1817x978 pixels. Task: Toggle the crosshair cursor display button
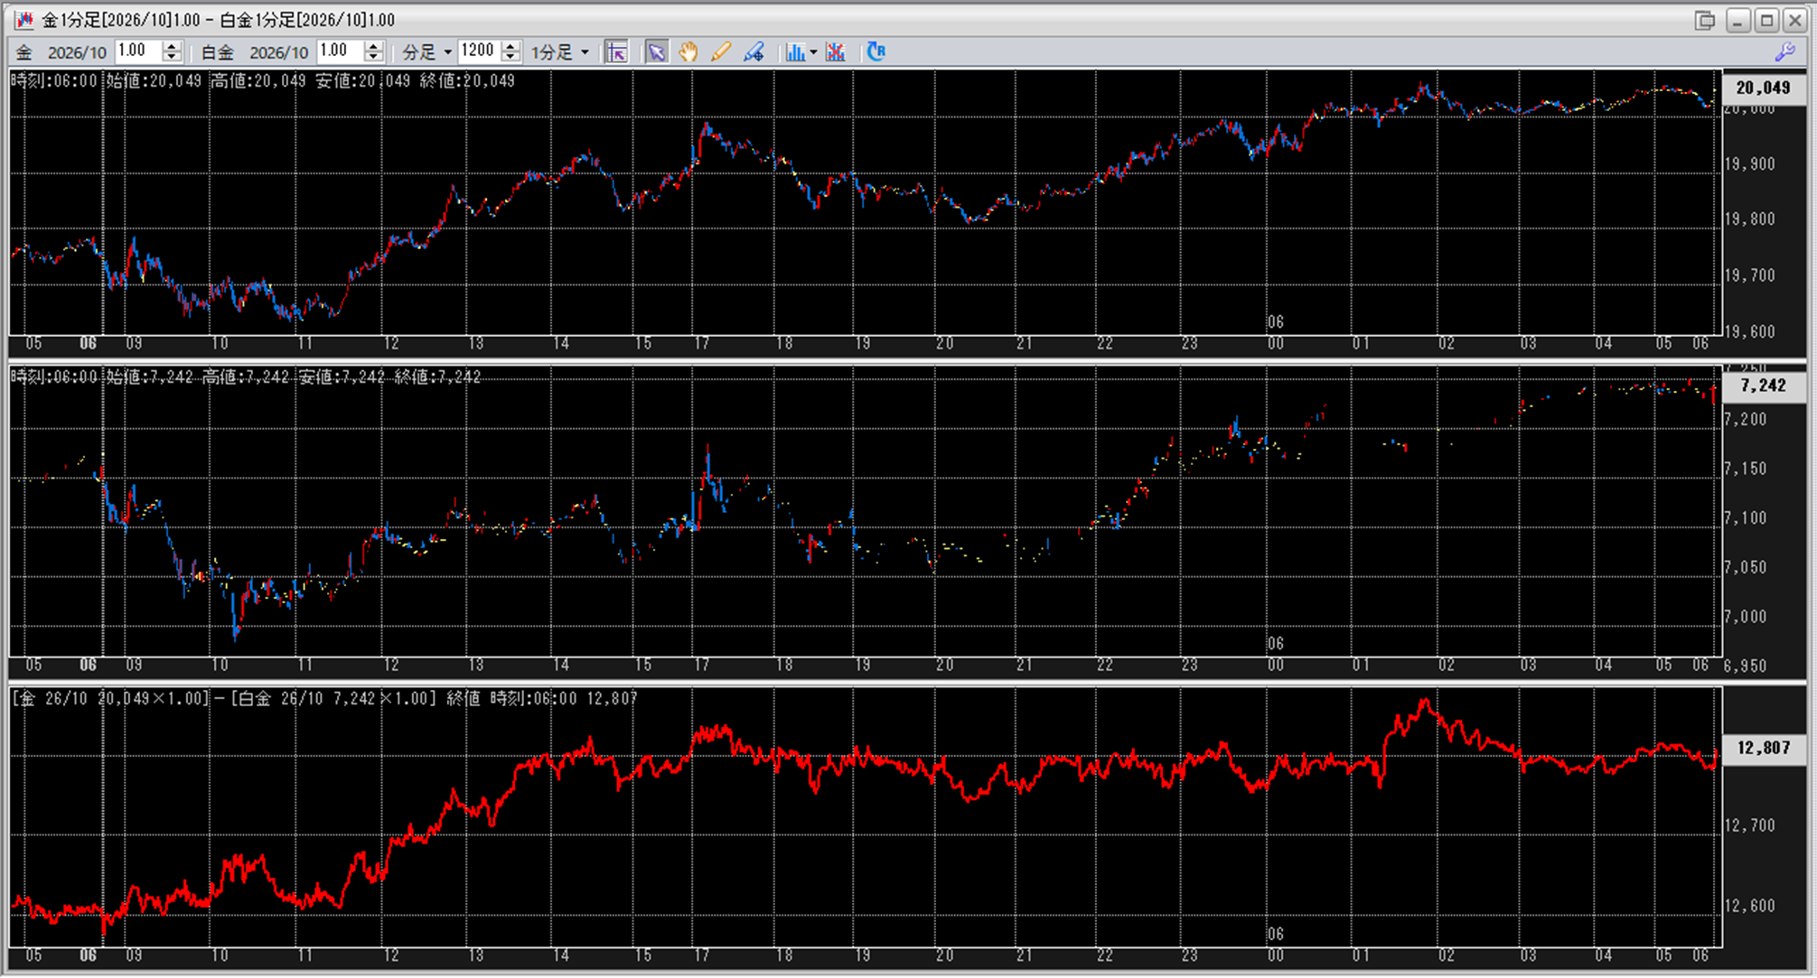[616, 51]
